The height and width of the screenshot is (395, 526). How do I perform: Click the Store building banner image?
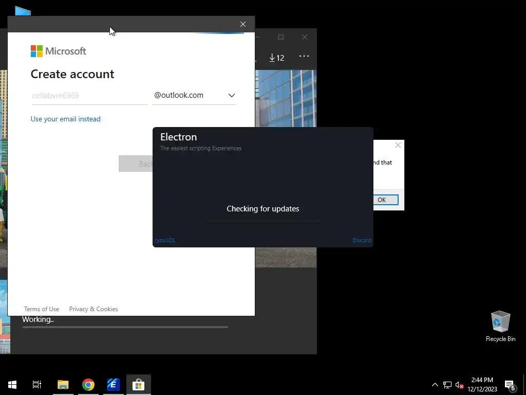286,98
